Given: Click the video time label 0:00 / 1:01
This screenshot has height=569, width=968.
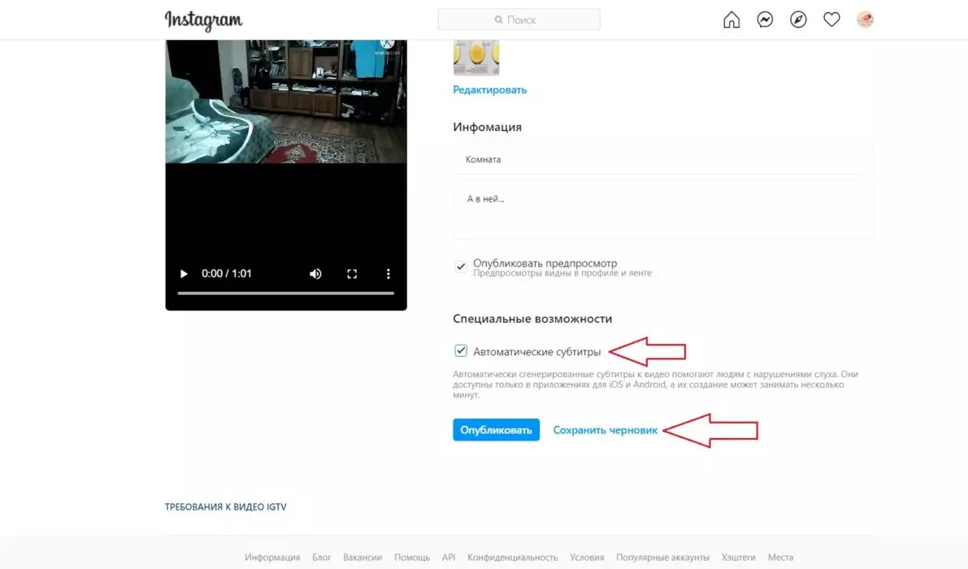Looking at the screenshot, I should coord(227,273).
